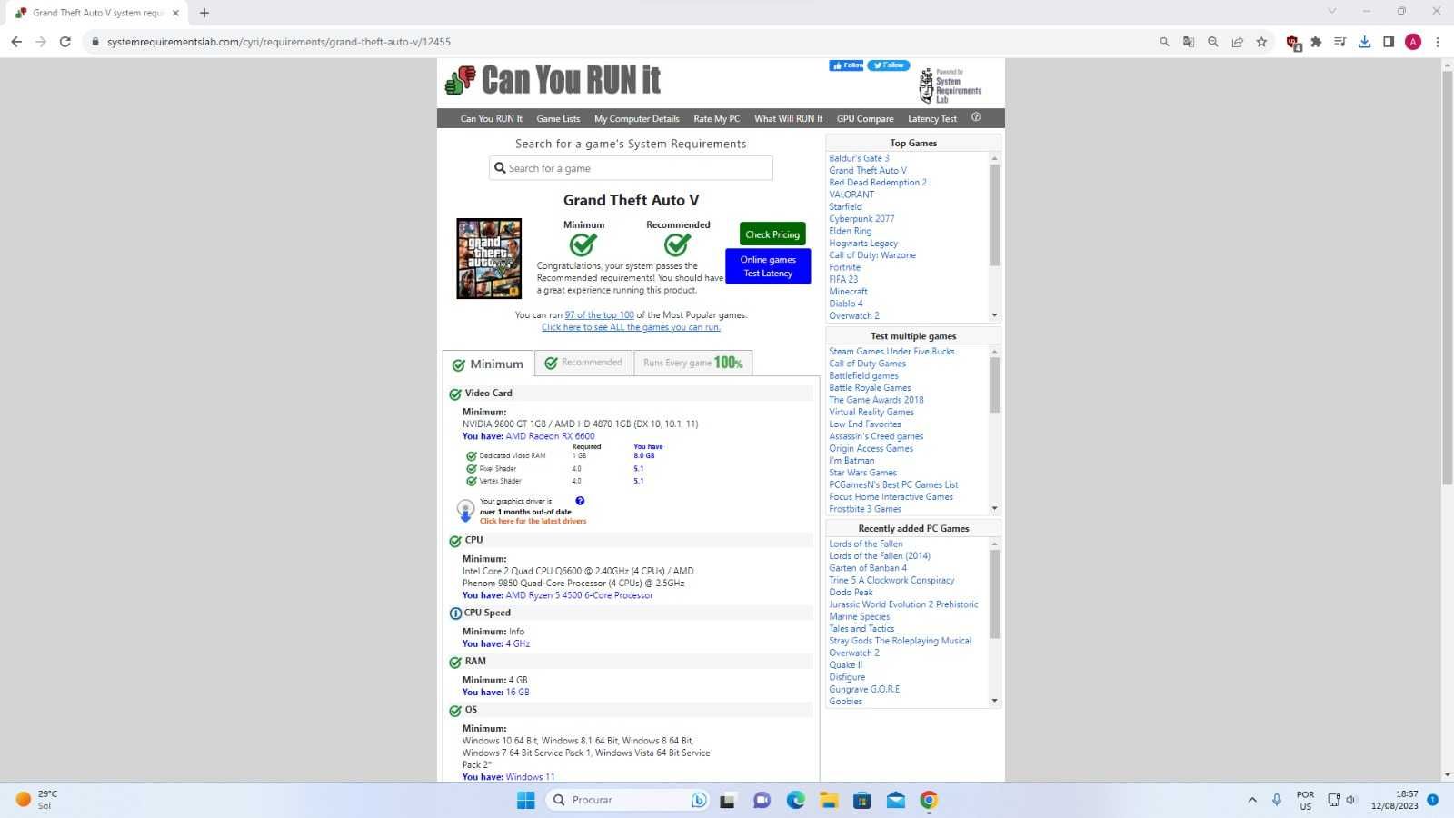Switch to the Recommended requirements tab
Screen dimensions: 1454x818
(583, 363)
